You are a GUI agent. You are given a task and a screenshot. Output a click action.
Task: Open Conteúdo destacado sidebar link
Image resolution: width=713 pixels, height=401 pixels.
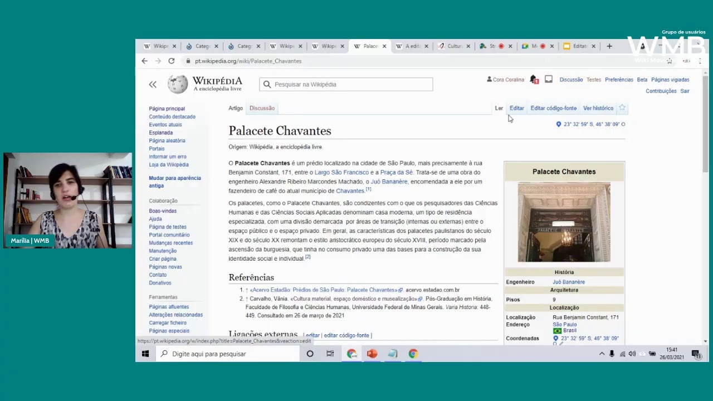tap(172, 117)
